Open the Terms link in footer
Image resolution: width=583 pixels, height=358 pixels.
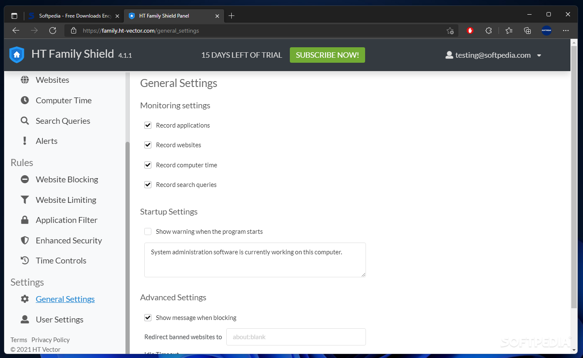(x=19, y=340)
